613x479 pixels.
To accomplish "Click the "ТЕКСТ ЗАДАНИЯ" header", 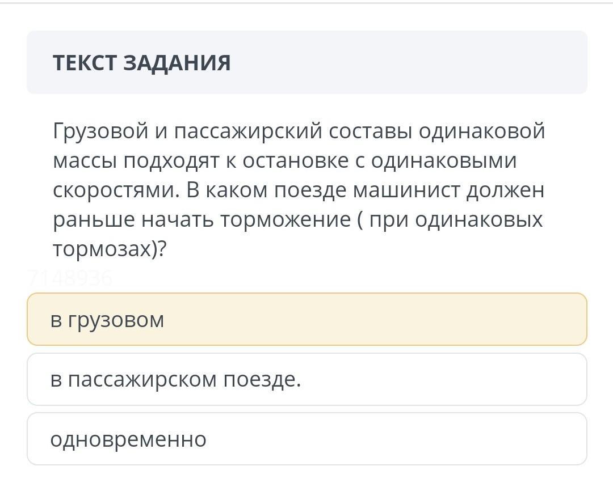I will [142, 63].
